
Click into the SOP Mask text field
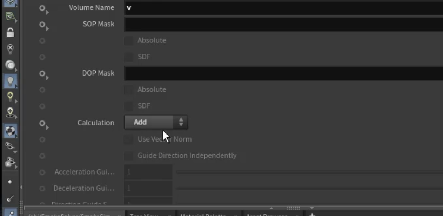tap(284, 25)
